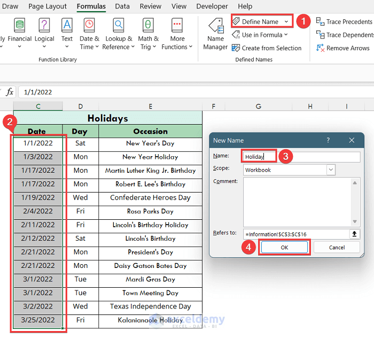Open the Financial functions icon

point(20,25)
